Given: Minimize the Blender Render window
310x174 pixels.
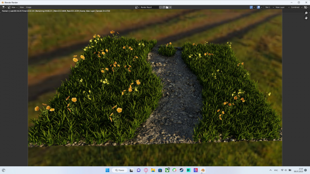Looking at the screenshot, I should pos(291,3).
